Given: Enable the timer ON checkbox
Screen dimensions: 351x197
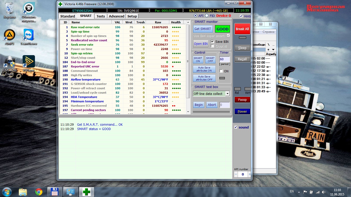Looking at the screenshot, I should coord(221,71).
